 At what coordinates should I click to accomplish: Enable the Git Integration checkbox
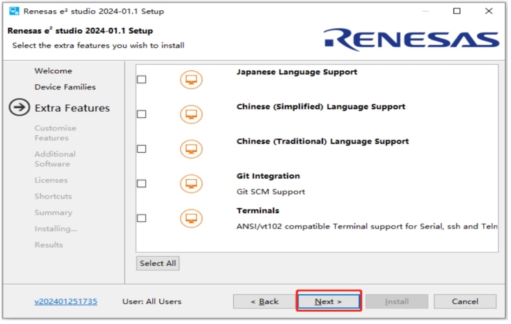pos(142,184)
